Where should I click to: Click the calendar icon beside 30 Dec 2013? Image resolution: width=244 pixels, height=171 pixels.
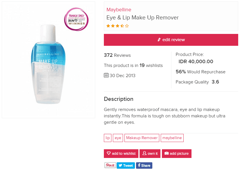pyautogui.click(x=106, y=75)
